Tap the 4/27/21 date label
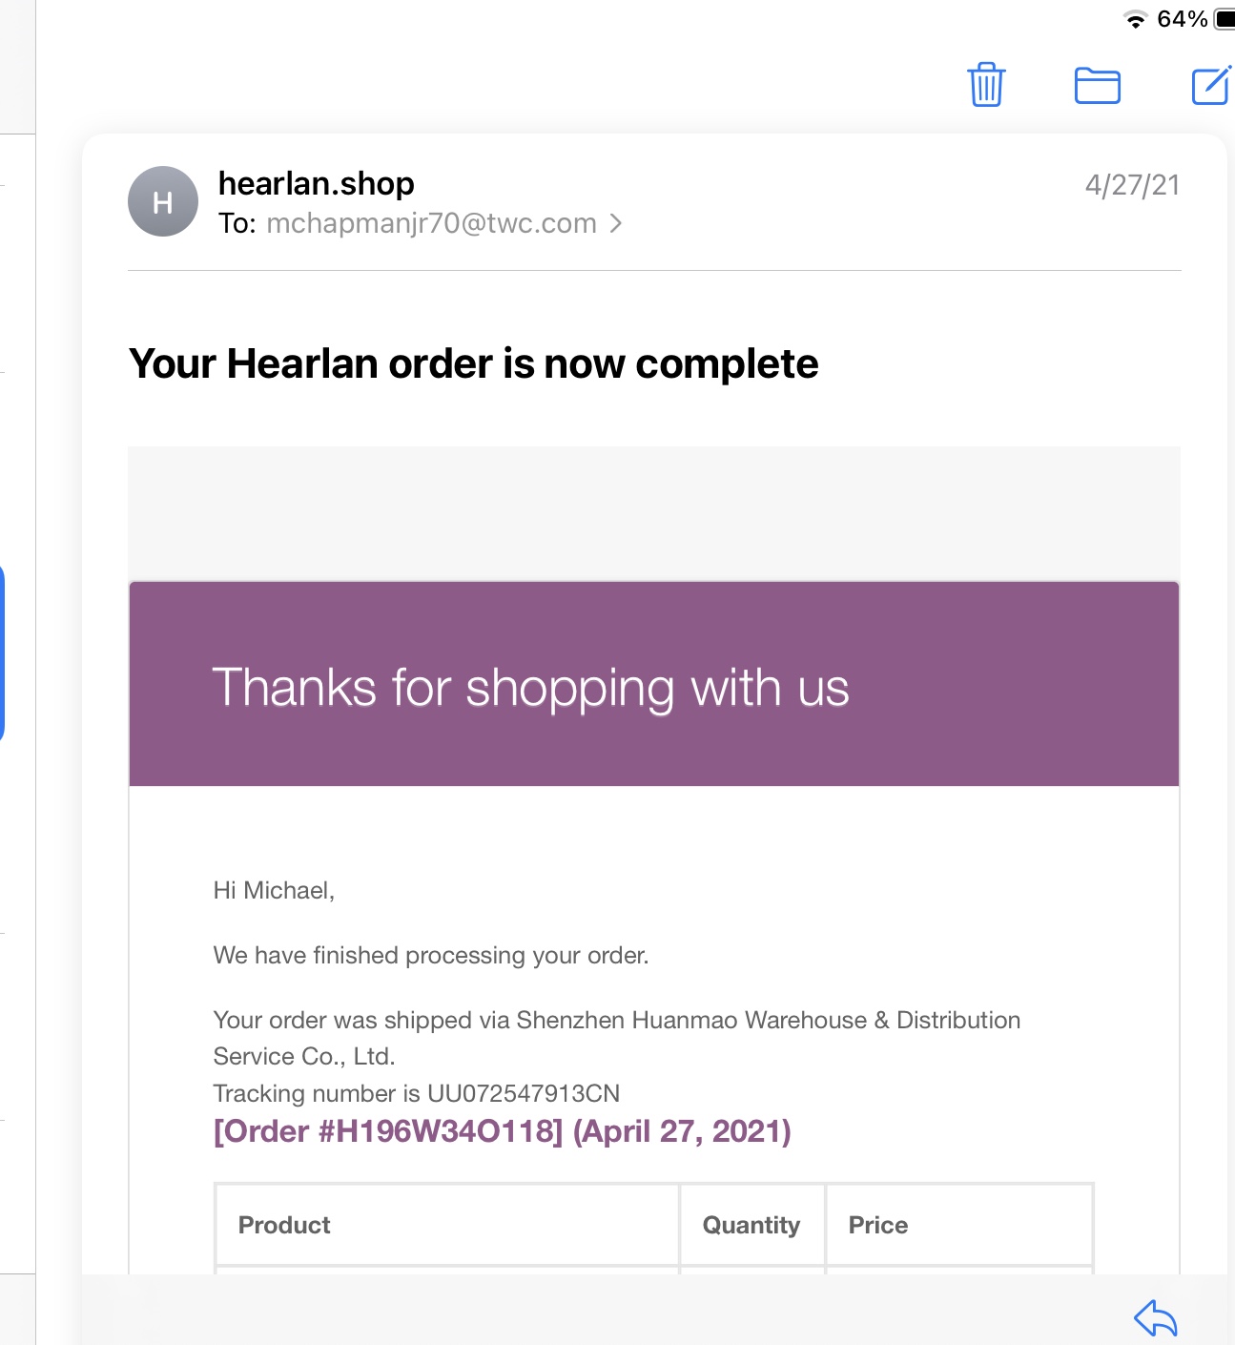The image size is (1235, 1345). coord(1133,184)
